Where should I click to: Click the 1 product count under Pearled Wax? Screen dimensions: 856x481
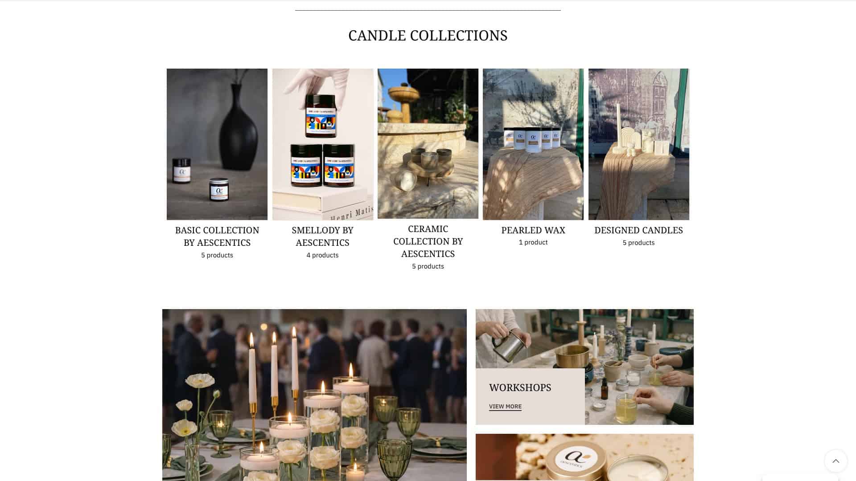[x=533, y=242]
